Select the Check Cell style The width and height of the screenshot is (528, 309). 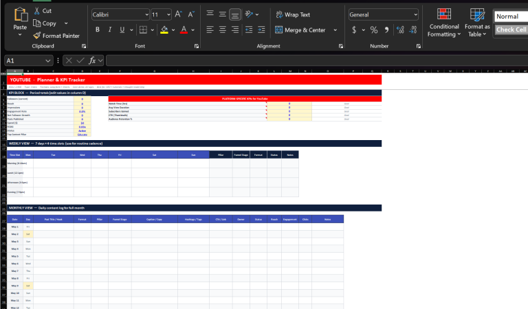click(x=511, y=30)
